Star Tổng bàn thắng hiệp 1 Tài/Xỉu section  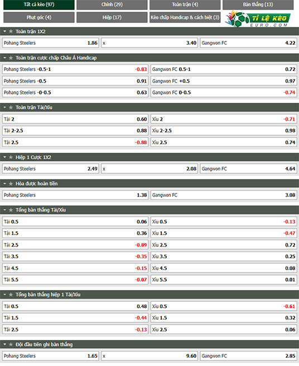click(x=11, y=294)
